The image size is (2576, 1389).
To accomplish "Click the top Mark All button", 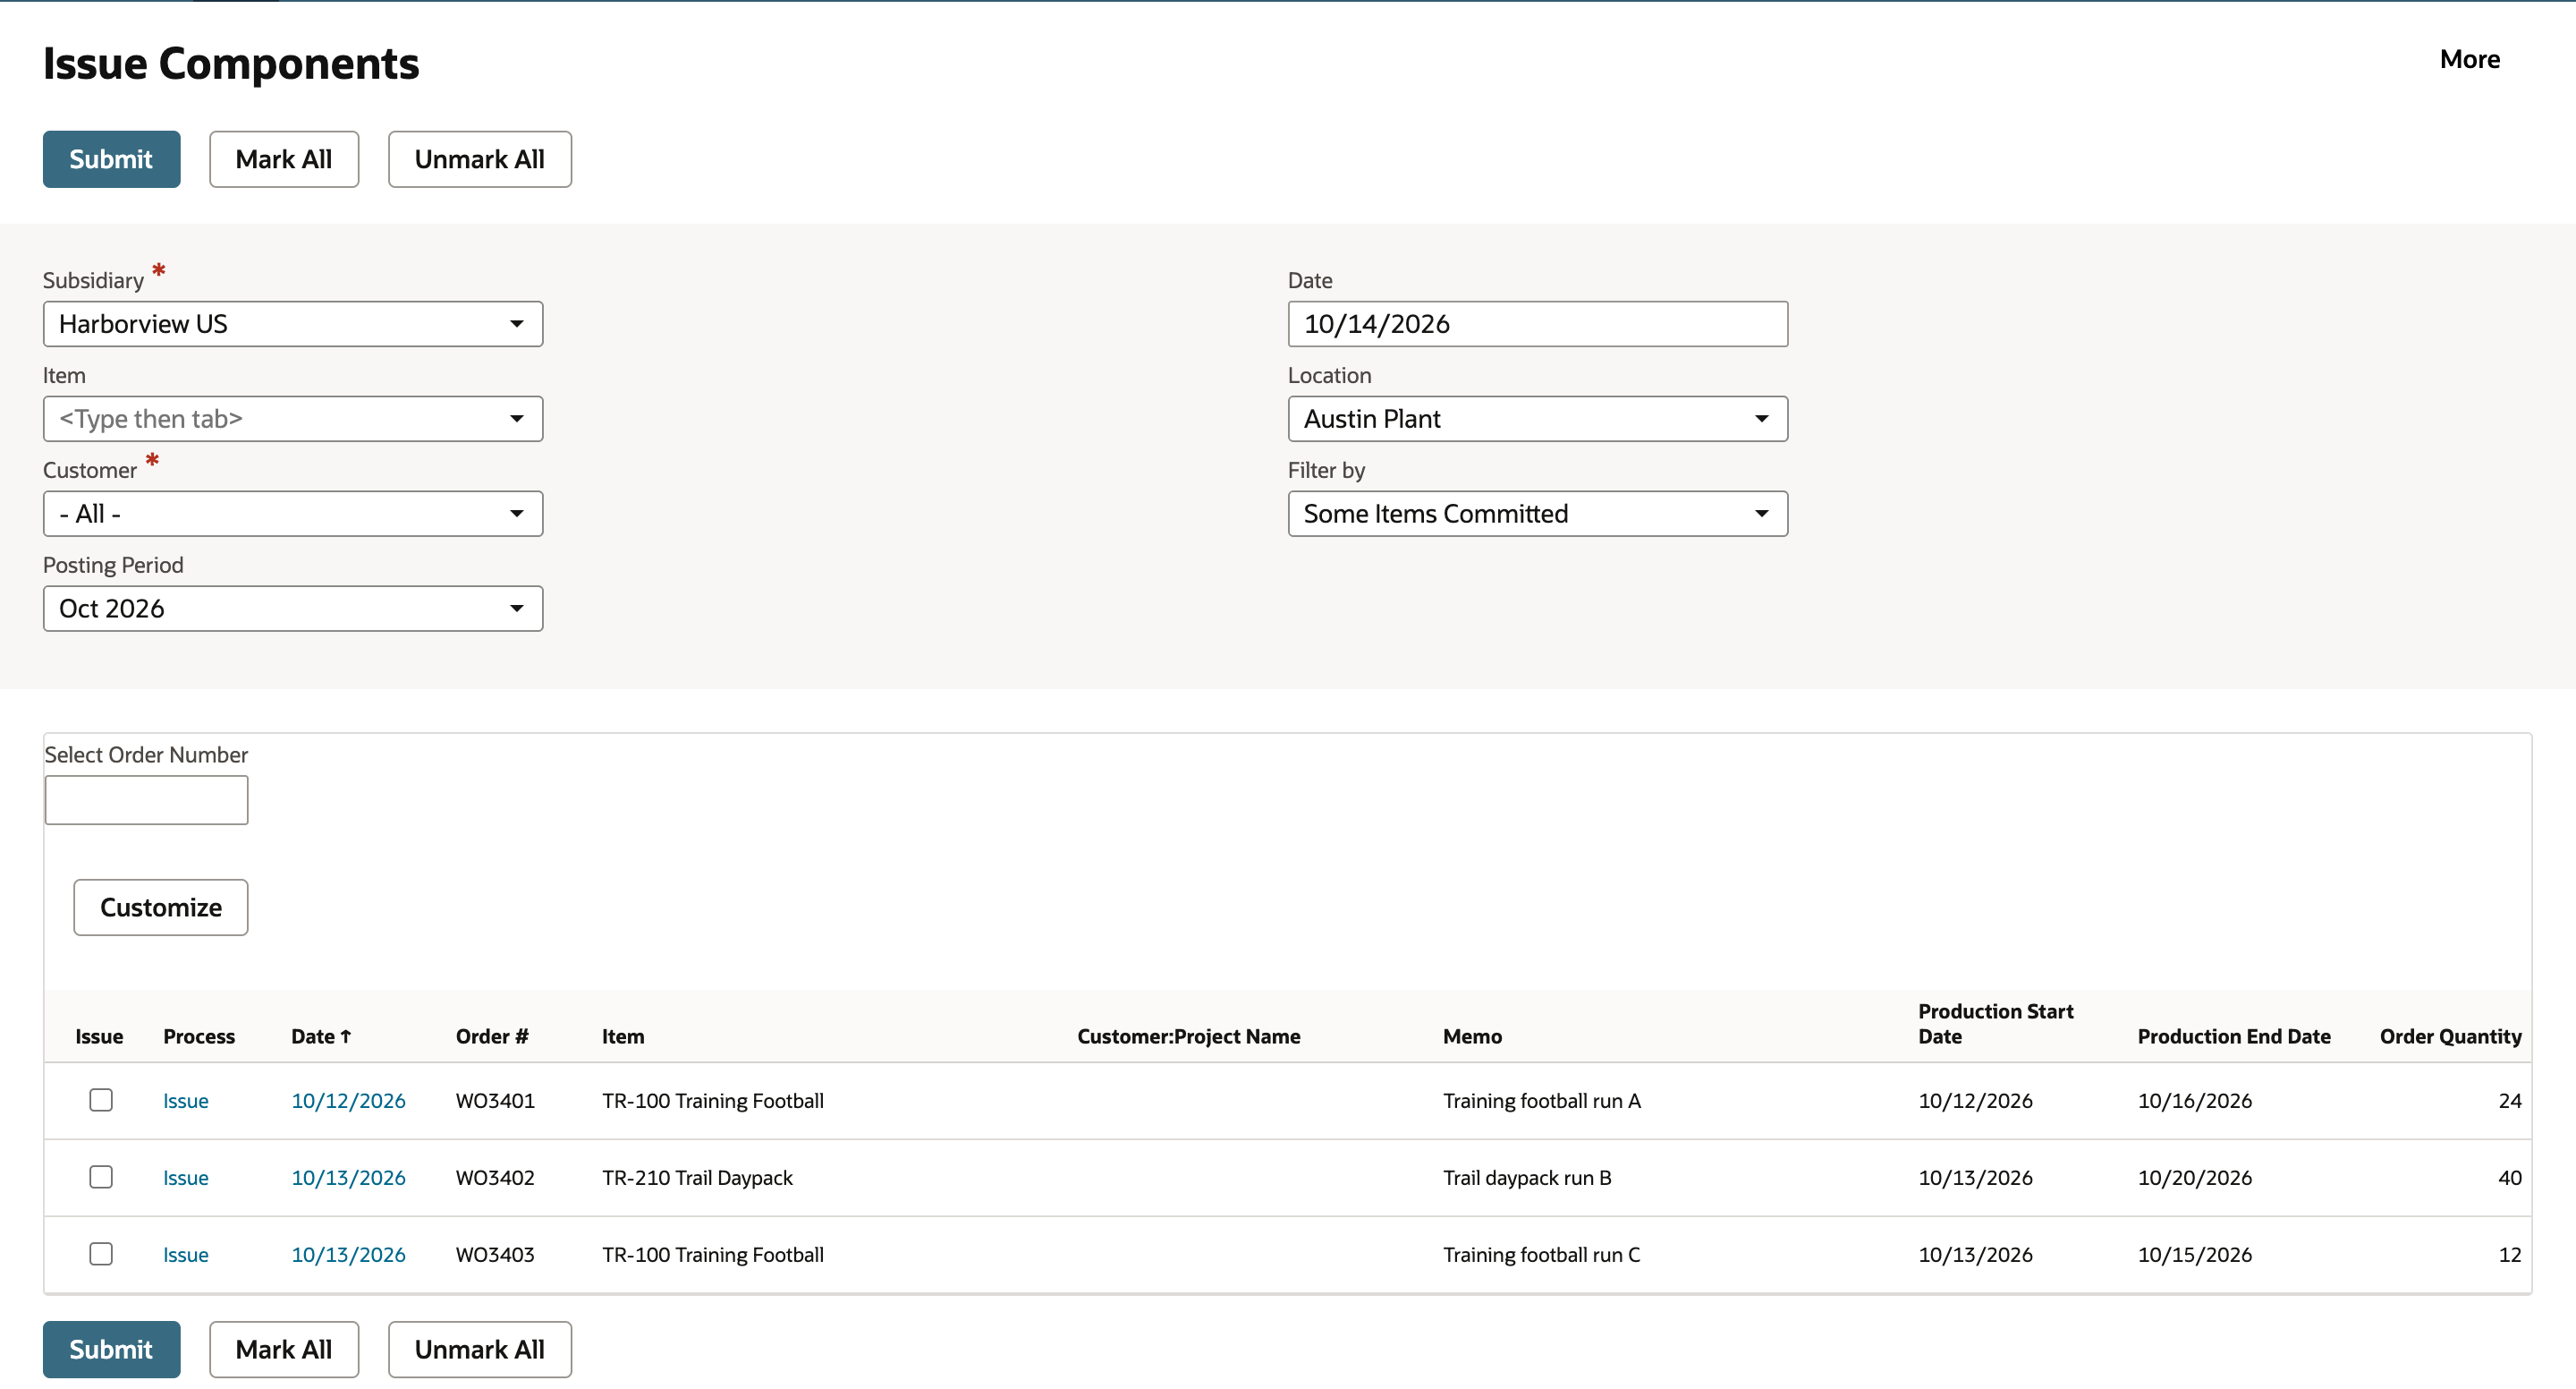I will pyautogui.click(x=284, y=159).
